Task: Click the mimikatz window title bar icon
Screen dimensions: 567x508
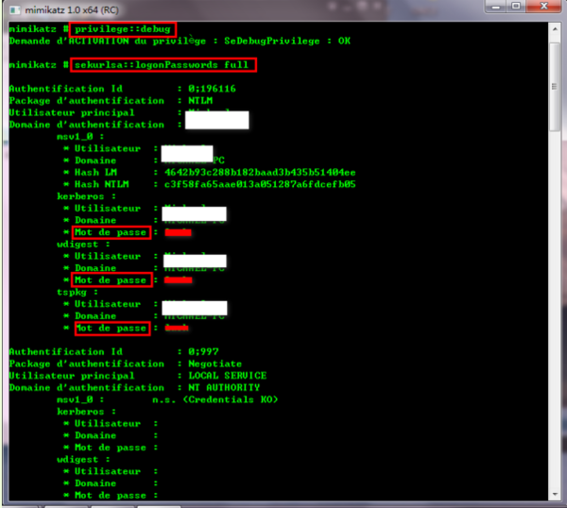Action: pos(15,9)
